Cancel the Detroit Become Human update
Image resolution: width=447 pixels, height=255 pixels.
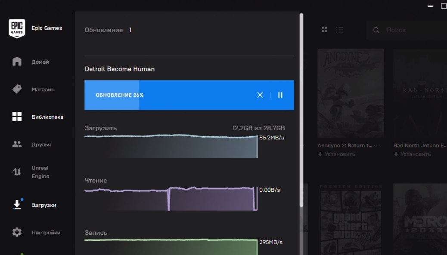point(260,95)
